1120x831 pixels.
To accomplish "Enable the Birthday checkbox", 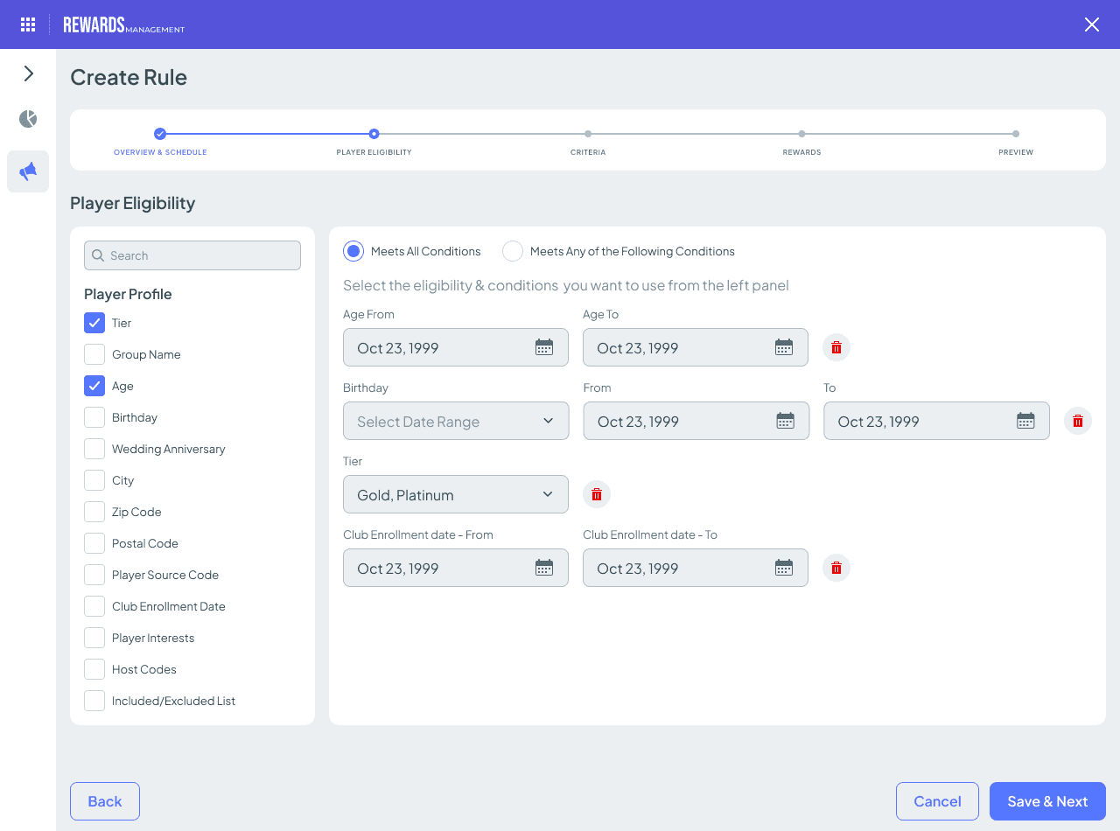I will coord(94,417).
